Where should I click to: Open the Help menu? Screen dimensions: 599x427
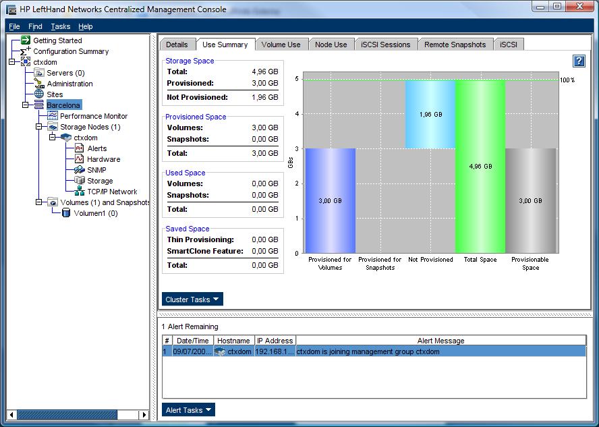tap(86, 26)
